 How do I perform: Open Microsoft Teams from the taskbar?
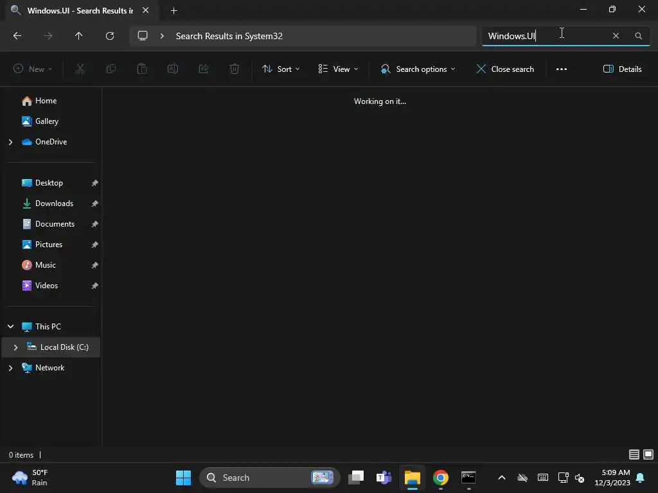384,478
